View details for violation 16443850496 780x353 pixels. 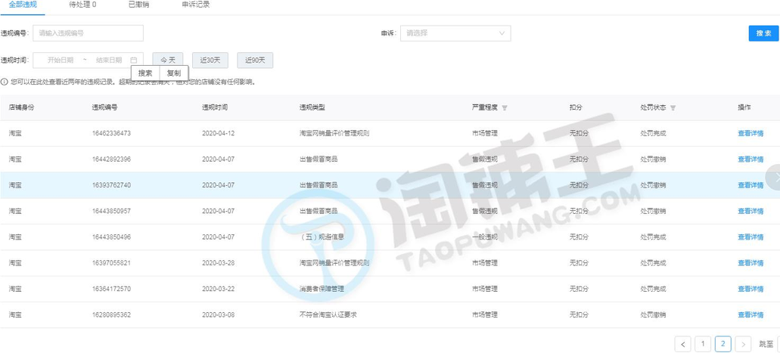tap(750, 237)
